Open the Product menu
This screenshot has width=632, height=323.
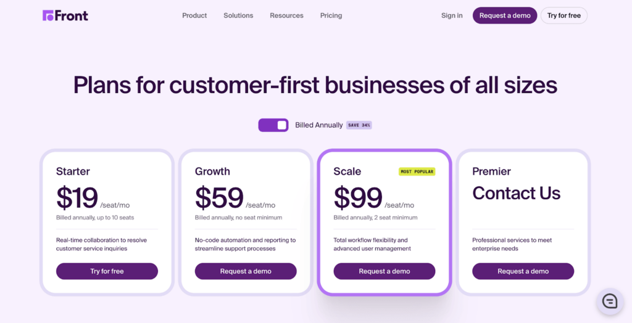pos(194,15)
